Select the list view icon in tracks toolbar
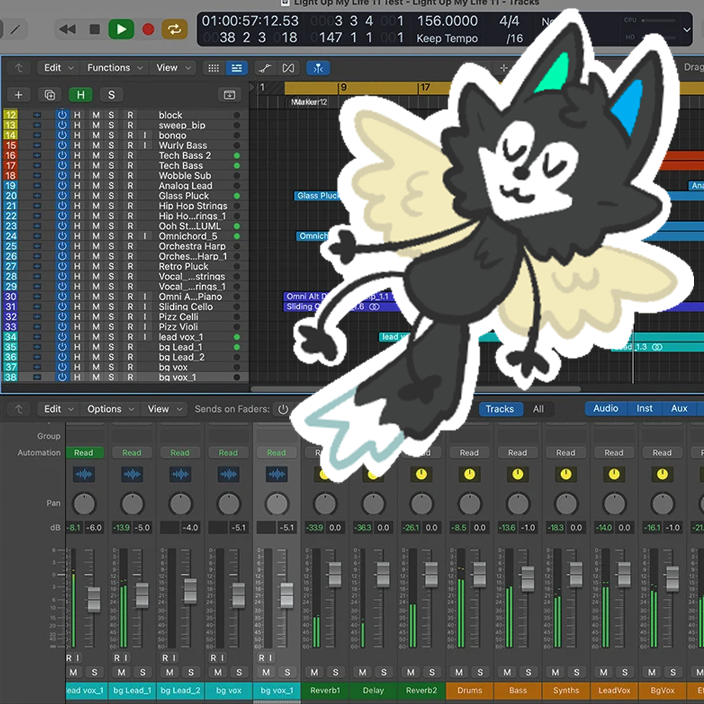The height and width of the screenshot is (704, 704). point(237,68)
